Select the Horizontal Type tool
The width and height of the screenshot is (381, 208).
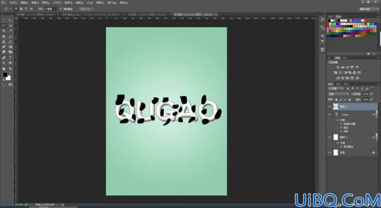point(10,58)
